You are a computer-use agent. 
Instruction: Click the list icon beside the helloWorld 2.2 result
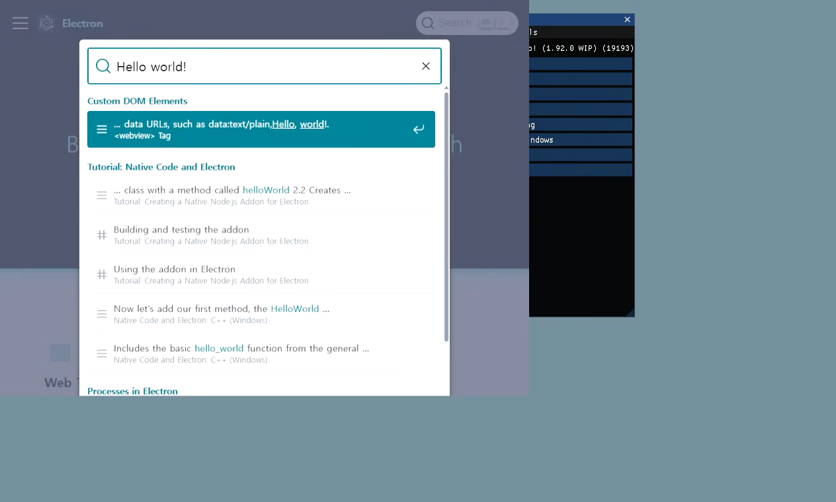point(102,196)
